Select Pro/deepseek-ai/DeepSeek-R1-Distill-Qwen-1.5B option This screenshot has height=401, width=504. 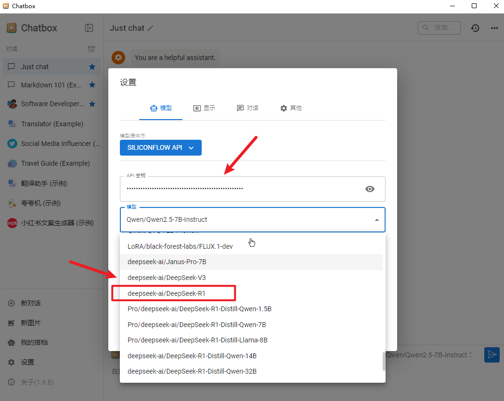pyautogui.click(x=251, y=309)
